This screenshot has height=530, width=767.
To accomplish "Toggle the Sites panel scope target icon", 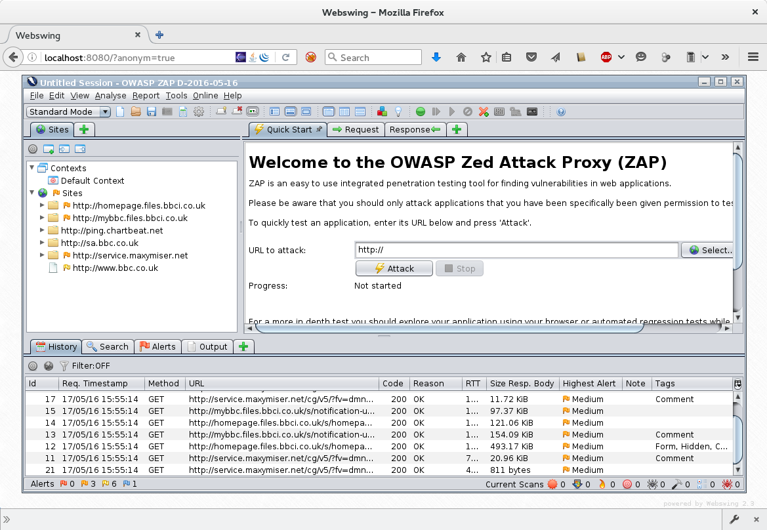I will [33, 149].
